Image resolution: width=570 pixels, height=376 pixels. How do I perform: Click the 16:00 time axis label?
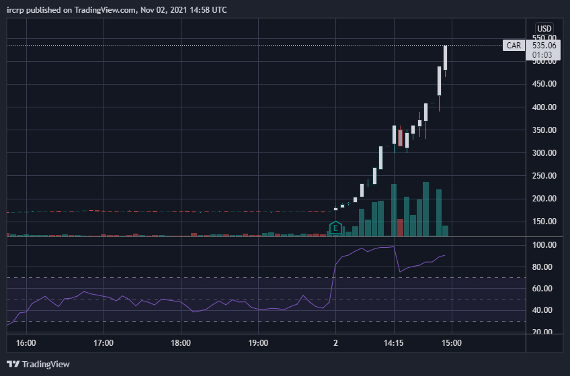[x=26, y=343]
